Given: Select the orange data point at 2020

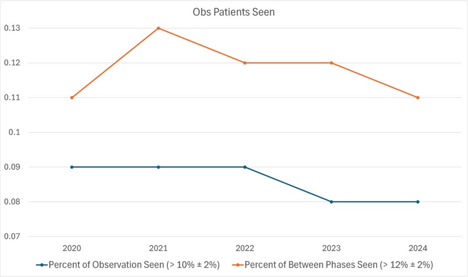Looking at the screenshot, I should (x=72, y=97).
